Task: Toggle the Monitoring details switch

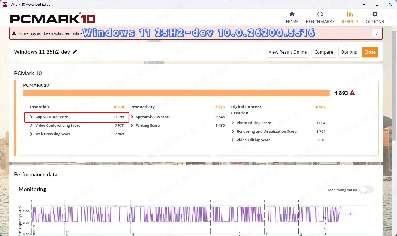Action: point(367,190)
